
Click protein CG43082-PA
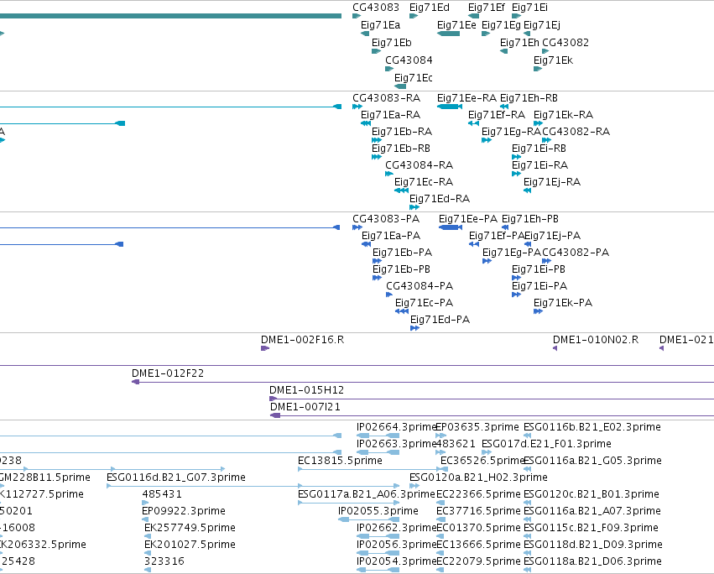[x=576, y=253]
